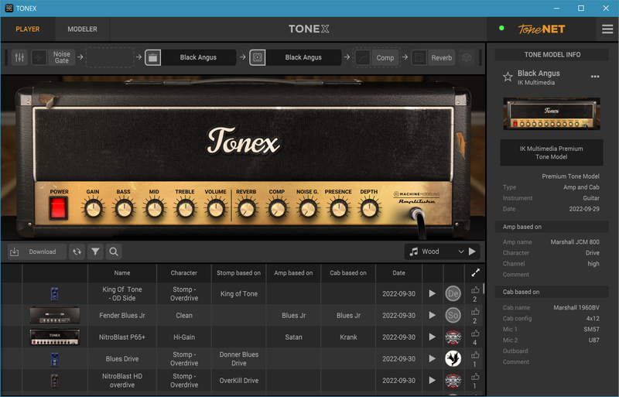
Task: Sort by Name column header
Action: (x=122, y=273)
